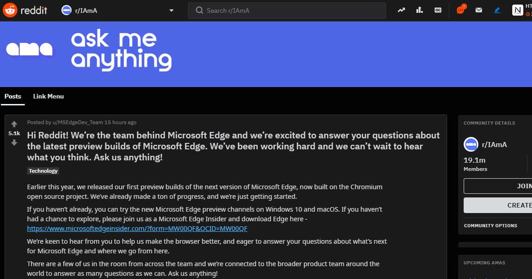Open the All bar chart icon
The image size is (532, 279).
coord(420,10)
